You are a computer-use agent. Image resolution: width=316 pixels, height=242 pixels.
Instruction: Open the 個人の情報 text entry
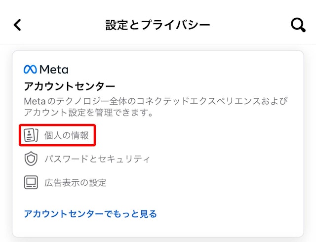click(x=67, y=135)
